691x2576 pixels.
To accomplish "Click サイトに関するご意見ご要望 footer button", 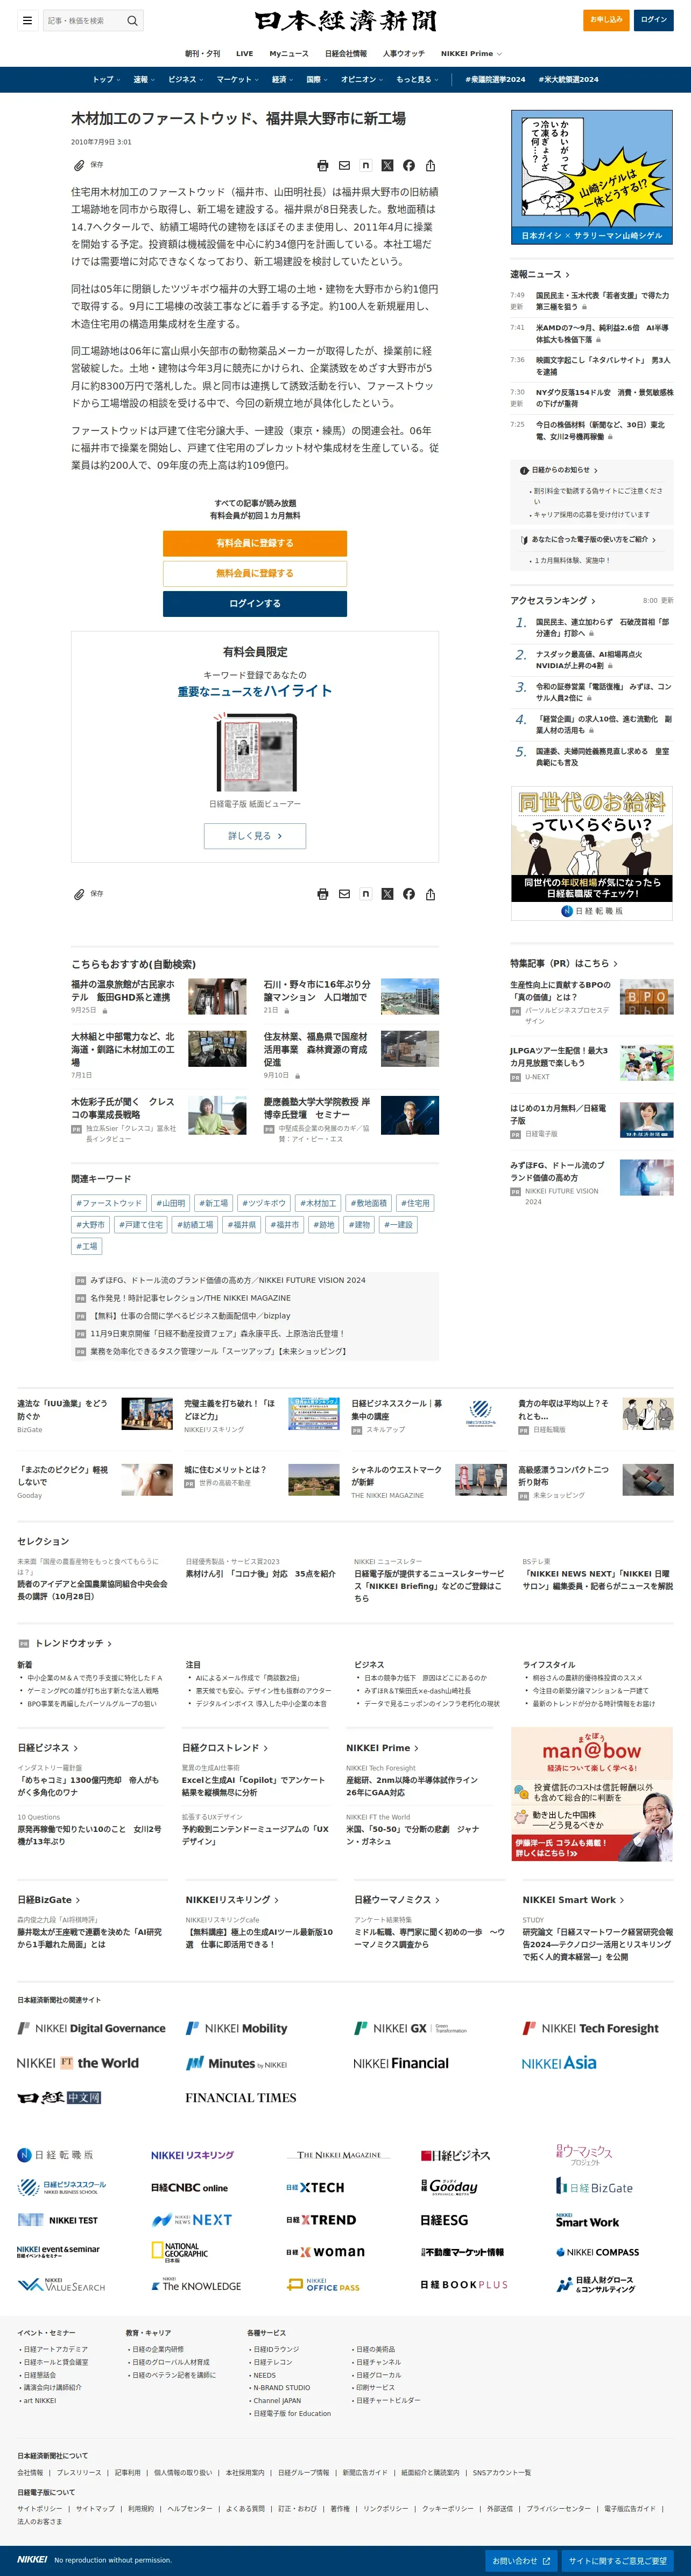I will pyautogui.click(x=617, y=2561).
